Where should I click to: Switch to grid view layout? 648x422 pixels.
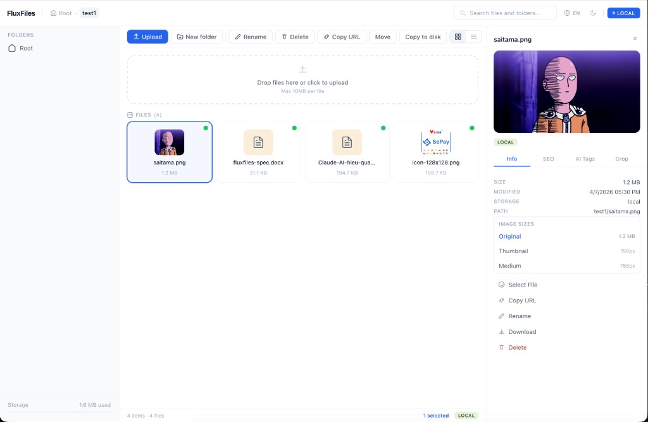(458, 37)
